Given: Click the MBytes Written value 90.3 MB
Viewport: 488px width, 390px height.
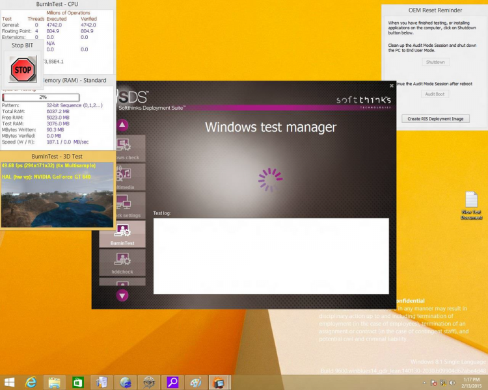Looking at the screenshot, I should coord(55,130).
